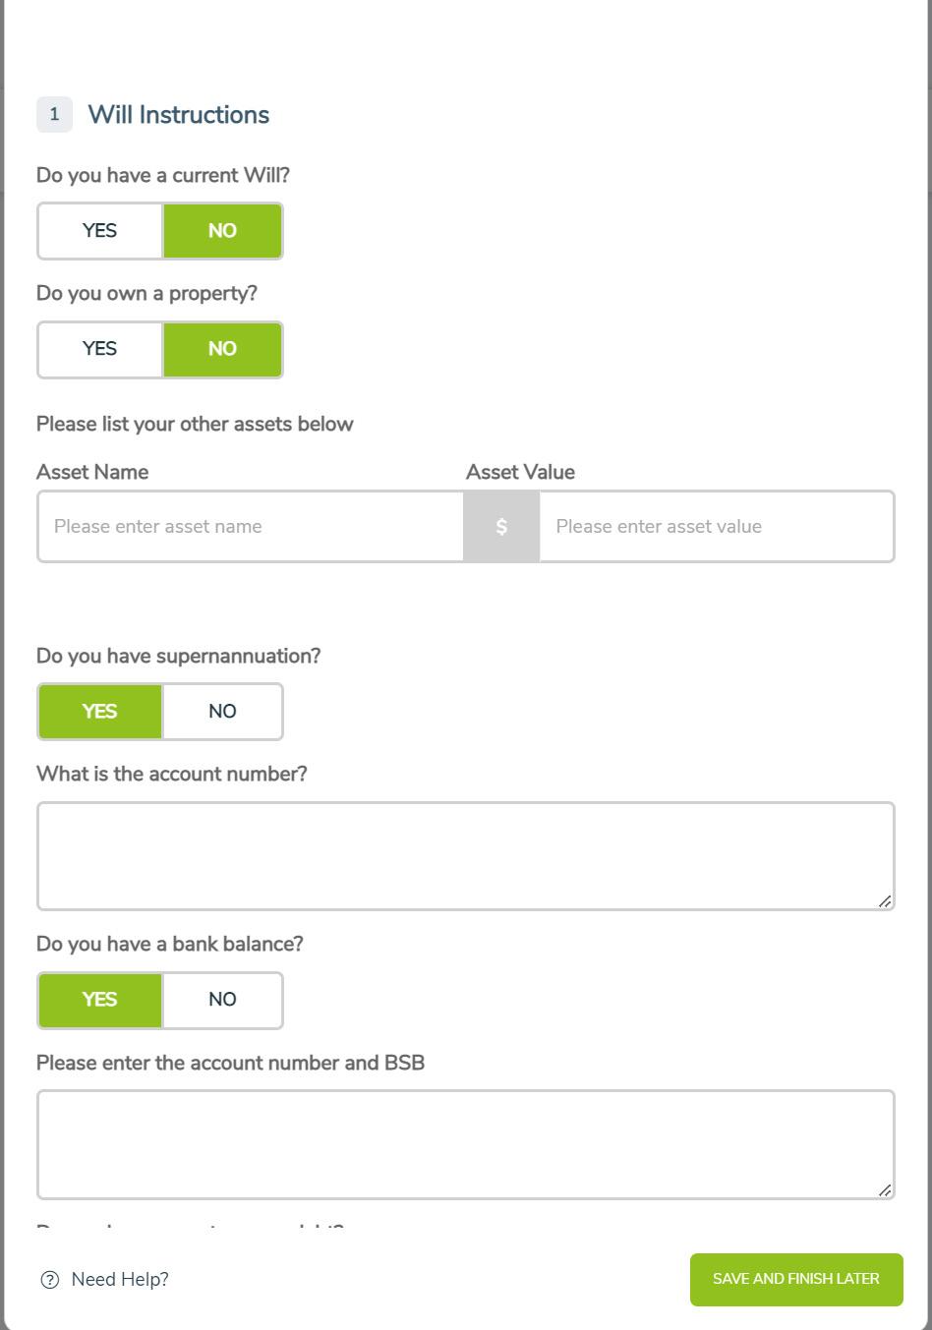Viewport: 932px width, 1330px height.
Task: Click the dollar sign asset value icon
Action: tap(501, 527)
